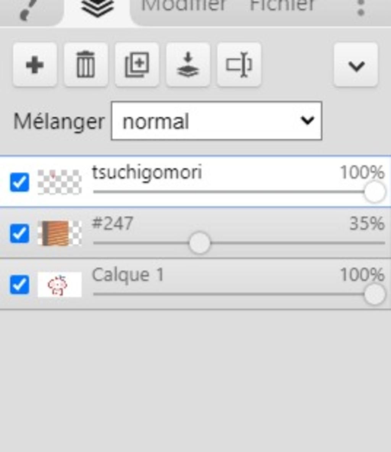Select the Calque 1 layer name
Image resolution: width=391 pixels, height=452 pixels.
tap(128, 275)
